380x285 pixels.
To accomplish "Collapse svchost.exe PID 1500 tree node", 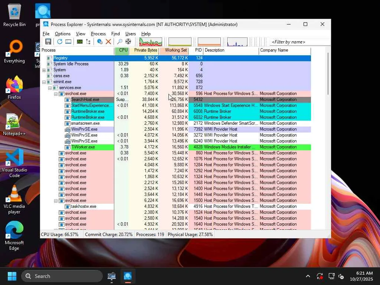I will click(56, 201).
